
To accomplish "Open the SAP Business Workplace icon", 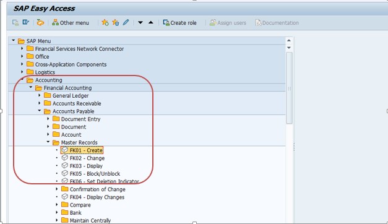I will coord(40,22).
